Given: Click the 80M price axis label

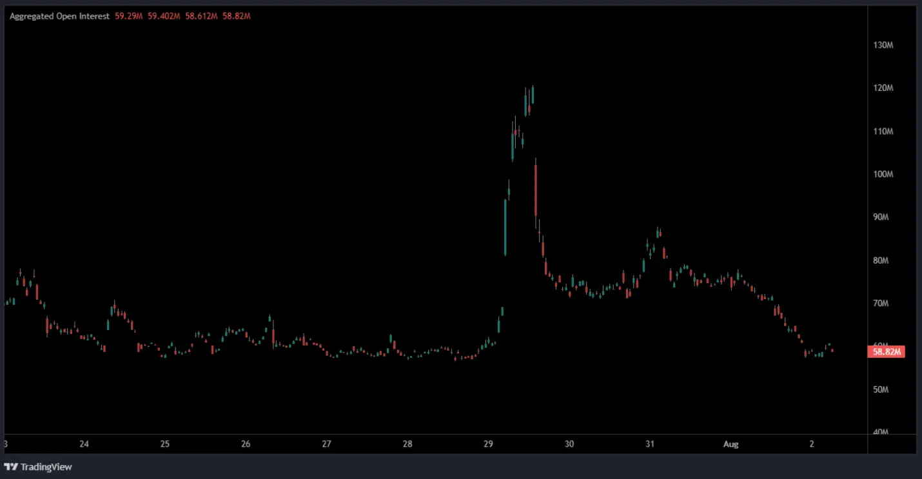Looking at the screenshot, I should 881,260.
